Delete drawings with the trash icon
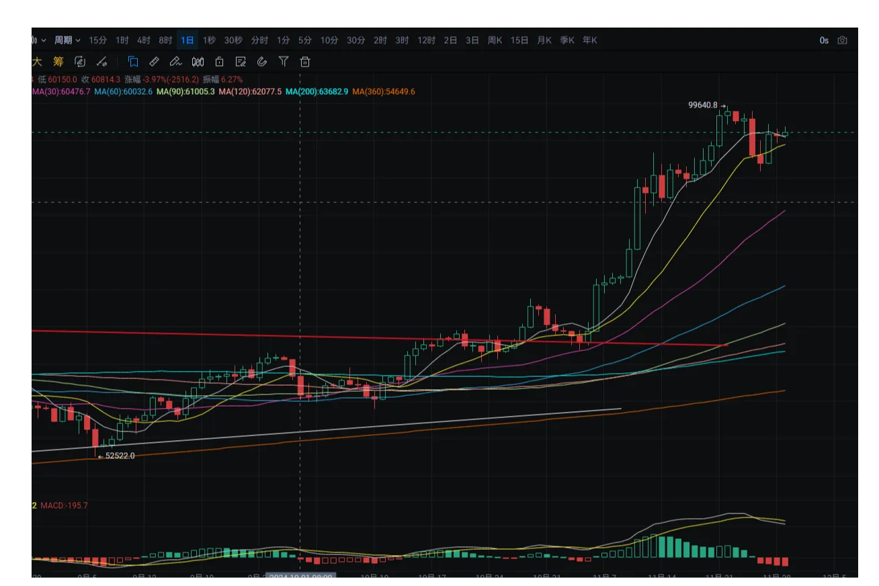879x586 pixels. coord(305,62)
